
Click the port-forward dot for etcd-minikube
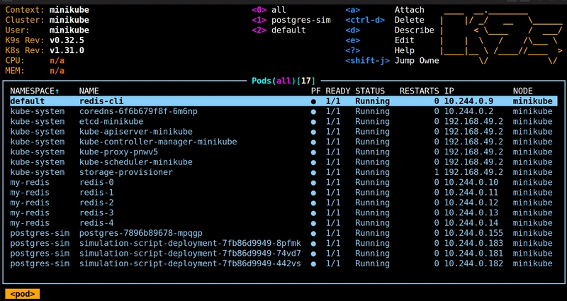click(313, 122)
